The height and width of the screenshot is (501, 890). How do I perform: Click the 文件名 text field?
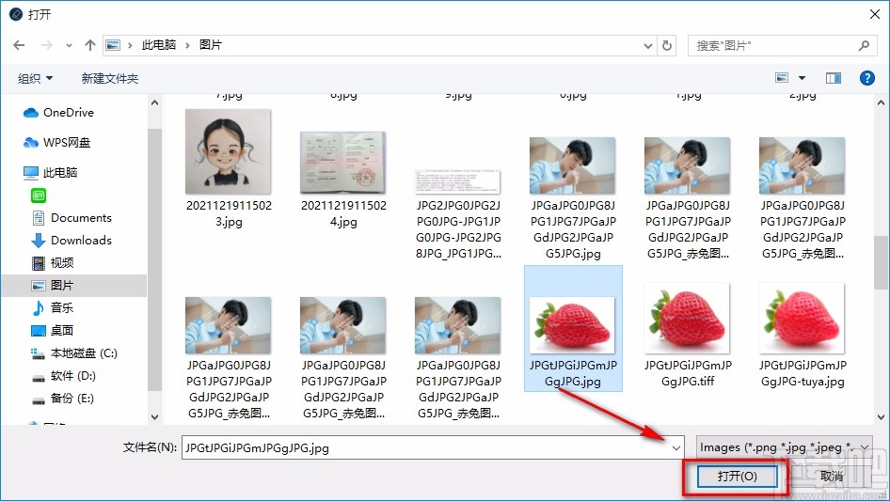pyautogui.click(x=425, y=447)
